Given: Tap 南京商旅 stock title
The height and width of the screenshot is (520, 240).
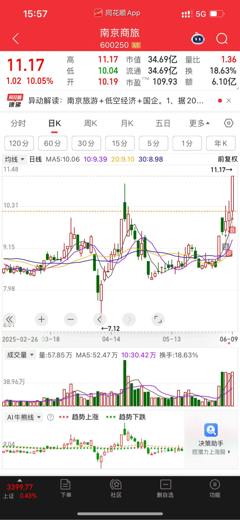Looking at the screenshot, I should tap(120, 33).
